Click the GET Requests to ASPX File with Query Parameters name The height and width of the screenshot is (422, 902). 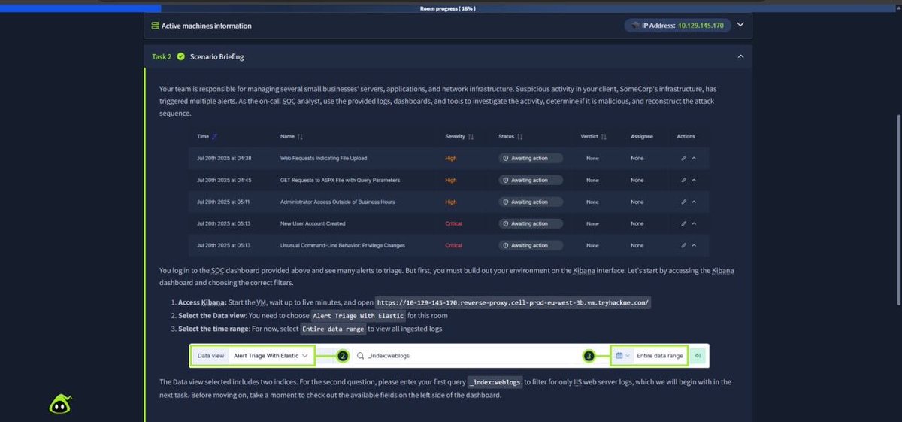[340, 181]
